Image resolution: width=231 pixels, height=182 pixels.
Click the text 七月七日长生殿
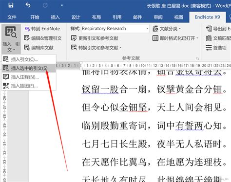[x=114, y=144]
